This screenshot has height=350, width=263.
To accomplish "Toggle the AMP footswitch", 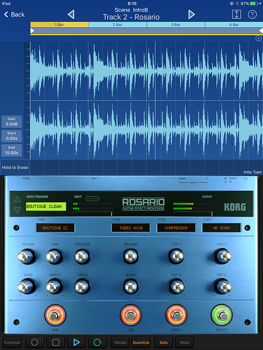I will tap(55, 315).
